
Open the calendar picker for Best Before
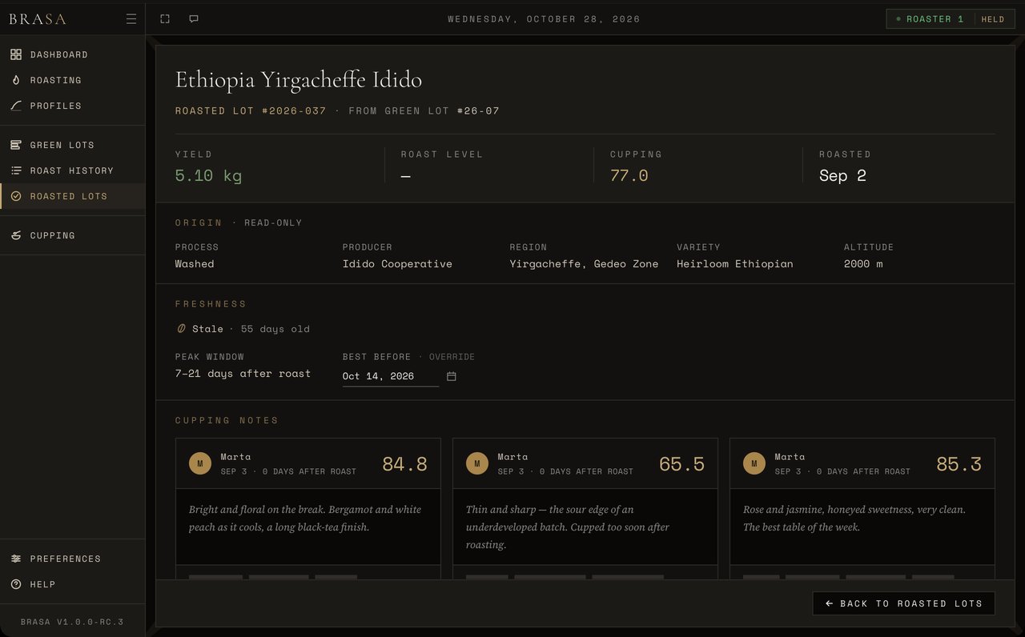pyautogui.click(x=452, y=376)
